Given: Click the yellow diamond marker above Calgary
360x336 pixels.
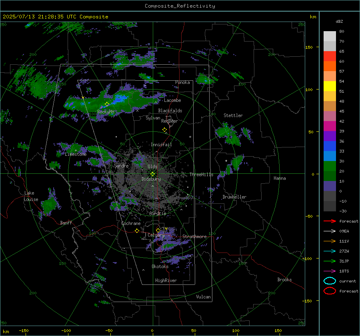Looking at the screenshot, I should point(158,230).
